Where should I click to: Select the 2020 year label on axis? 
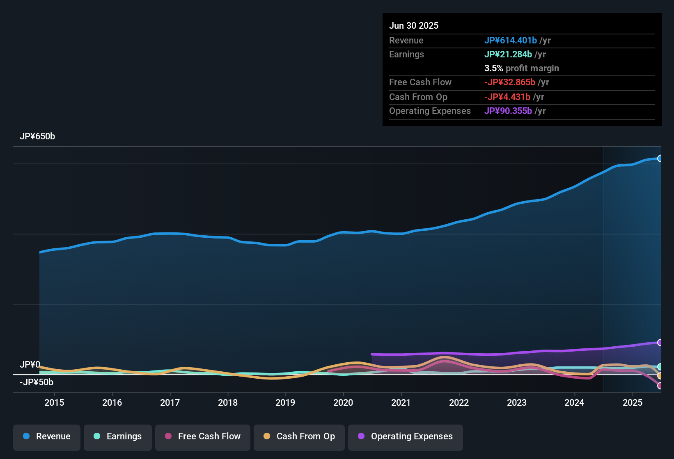344,403
